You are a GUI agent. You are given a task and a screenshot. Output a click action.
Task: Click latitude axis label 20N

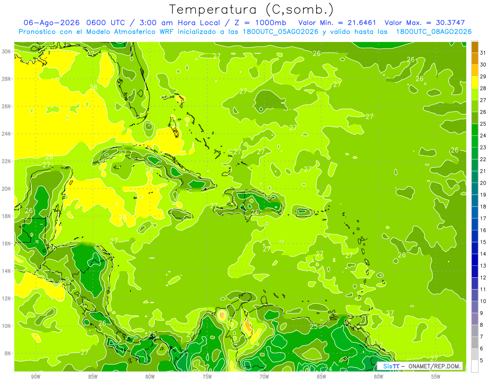pos(7,189)
